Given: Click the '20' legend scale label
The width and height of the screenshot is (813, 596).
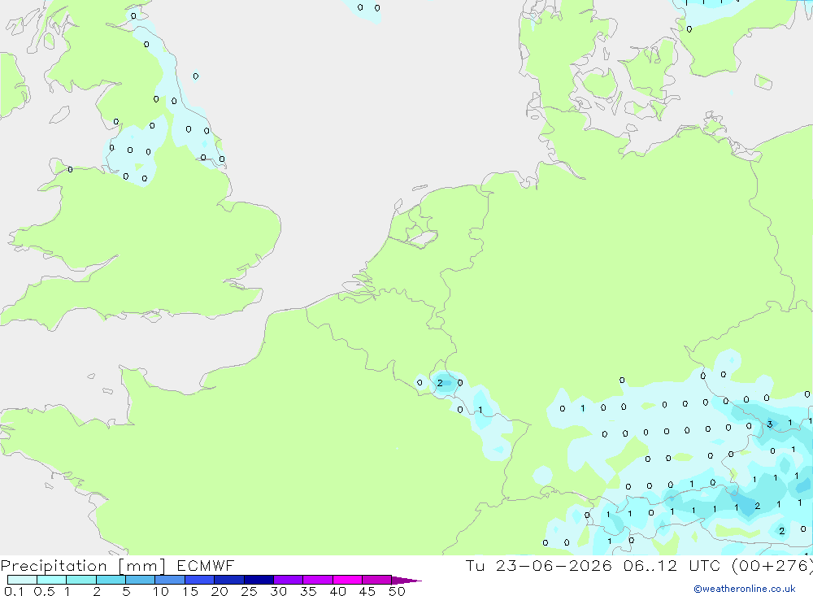Looking at the screenshot, I should coord(220,591).
